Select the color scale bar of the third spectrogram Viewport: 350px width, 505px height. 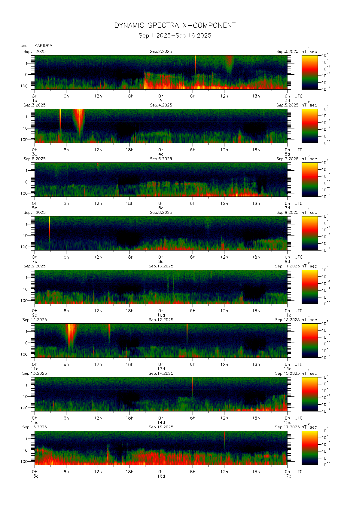tap(309, 180)
